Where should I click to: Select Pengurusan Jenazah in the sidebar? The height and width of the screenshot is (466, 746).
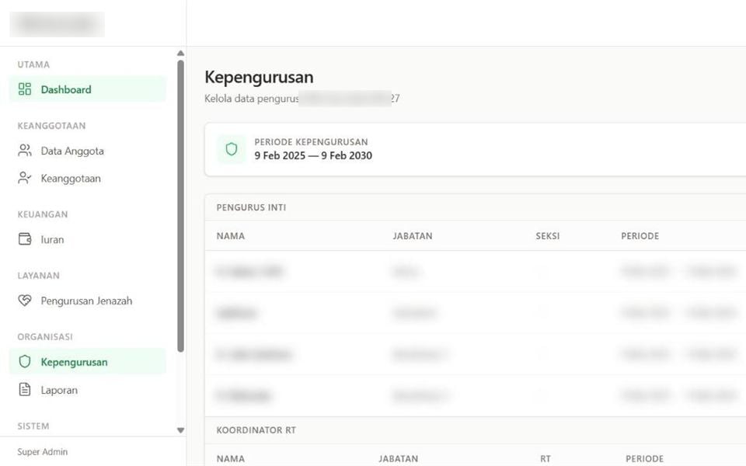[x=88, y=300]
